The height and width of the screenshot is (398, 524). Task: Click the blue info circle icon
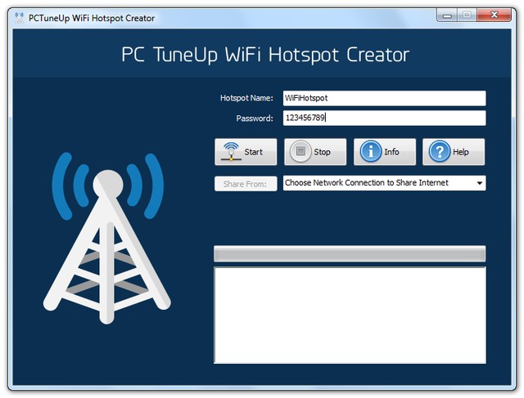(370, 151)
